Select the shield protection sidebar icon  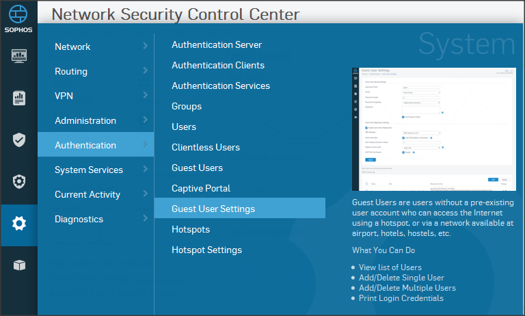pos(19,140)
